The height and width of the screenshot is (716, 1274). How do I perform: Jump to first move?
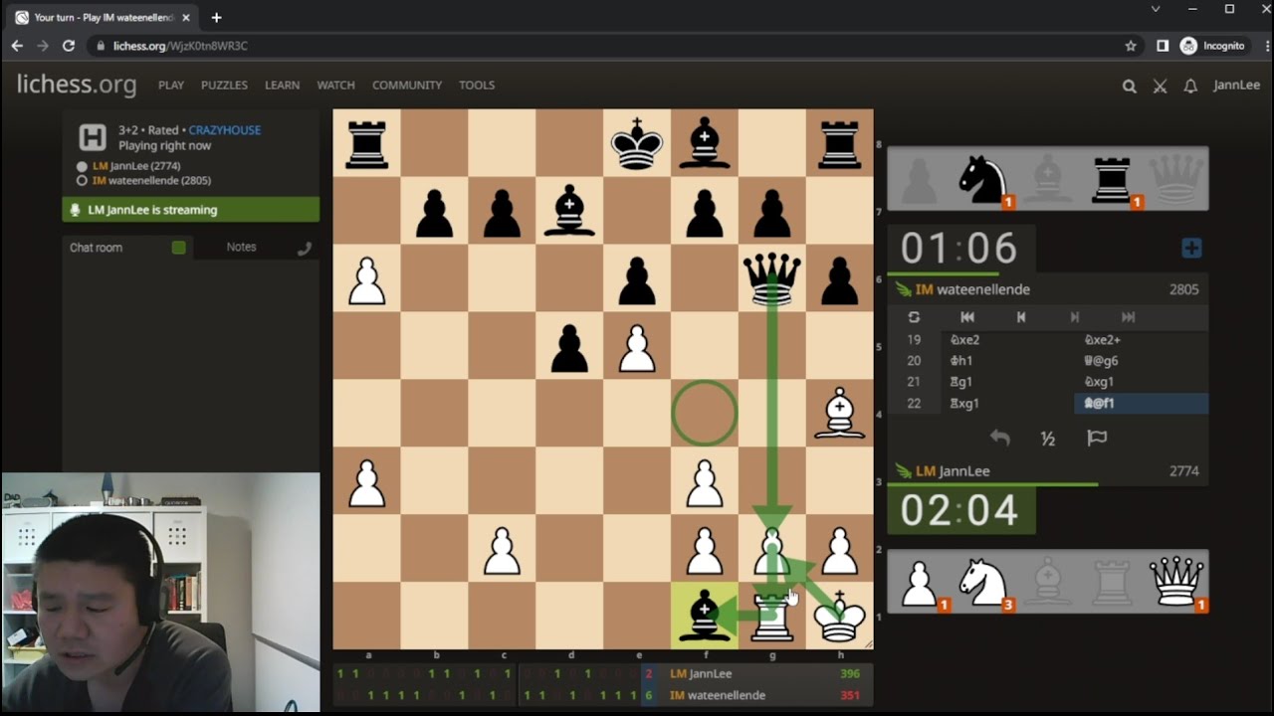point(967,317)
